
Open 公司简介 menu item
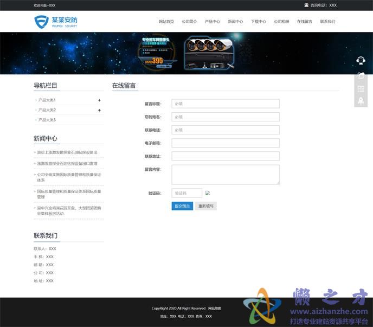[189, 21]
